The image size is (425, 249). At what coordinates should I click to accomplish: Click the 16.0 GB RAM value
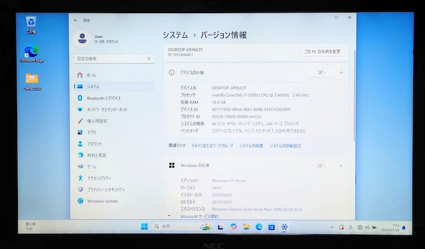[x=218, y=102]
